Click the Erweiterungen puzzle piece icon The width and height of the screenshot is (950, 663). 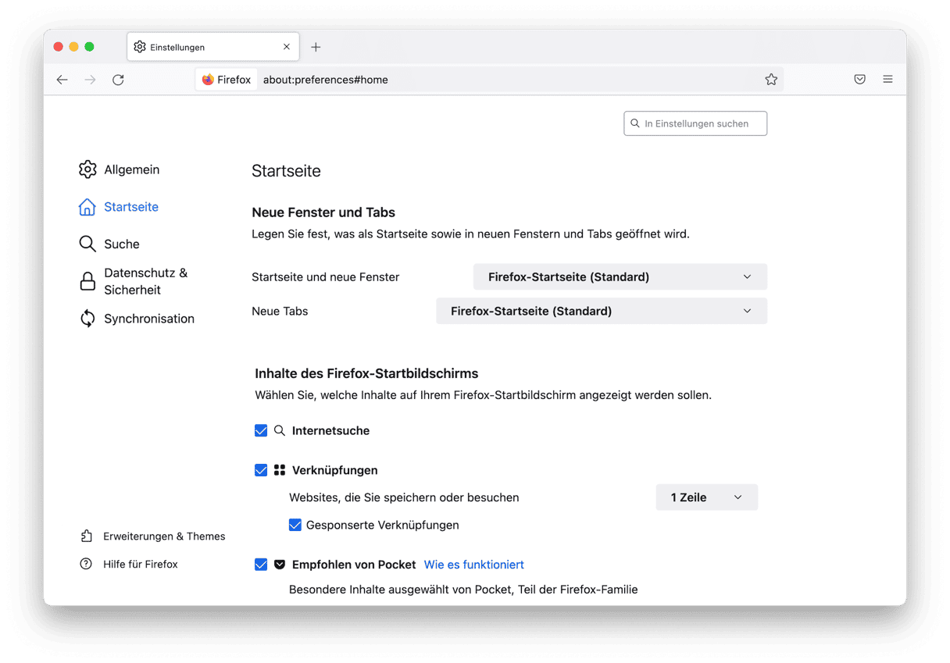coord(86,536)
